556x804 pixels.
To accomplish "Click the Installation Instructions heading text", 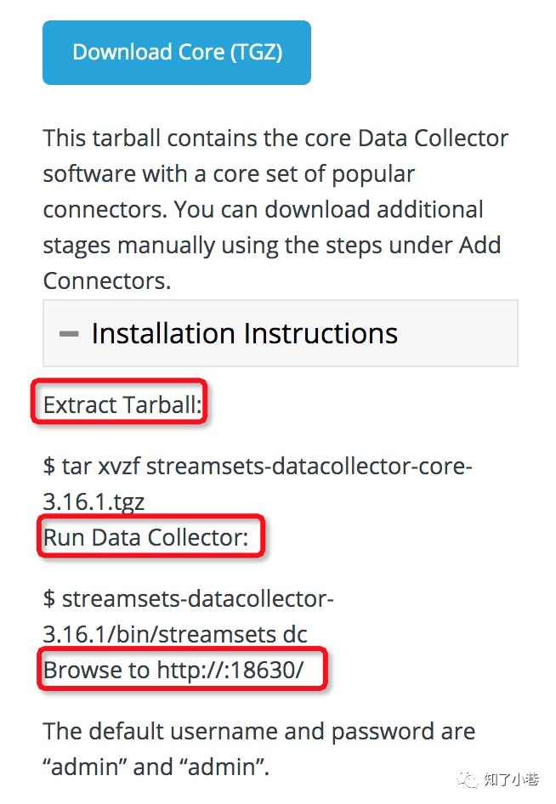I will (245, 333).
